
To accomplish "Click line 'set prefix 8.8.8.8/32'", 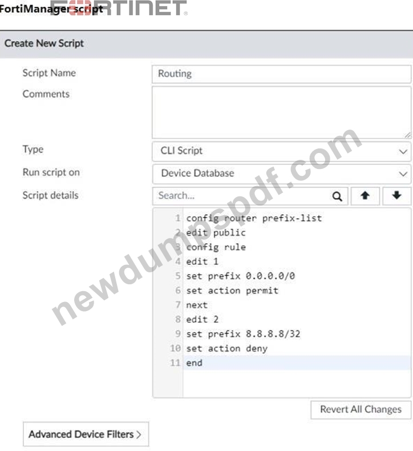I will point(243,334).
